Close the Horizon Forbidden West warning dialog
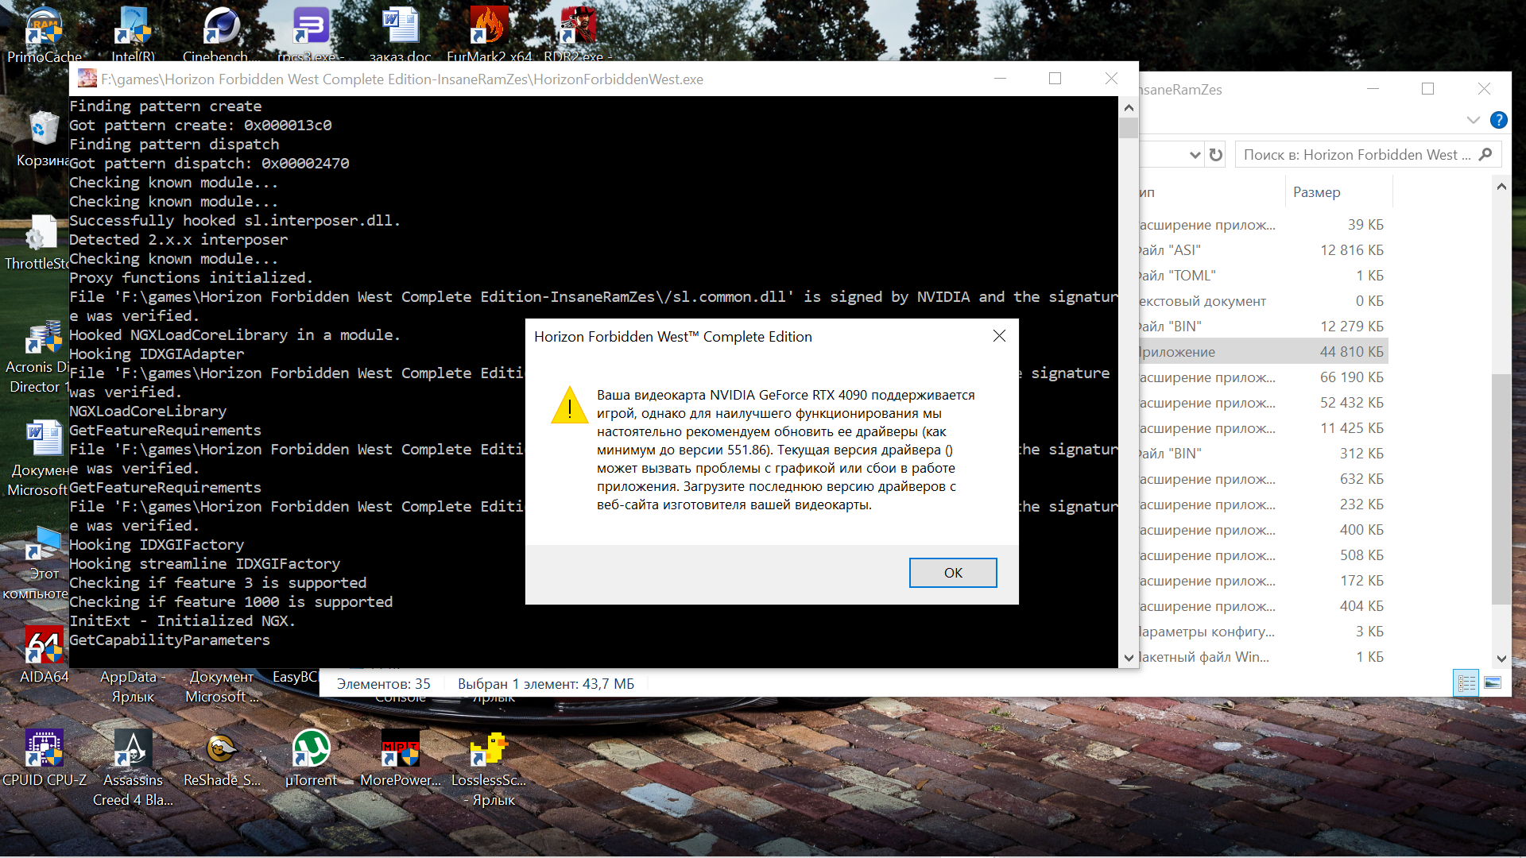Viewport: 1526px width, 858px height. point(999,336)
